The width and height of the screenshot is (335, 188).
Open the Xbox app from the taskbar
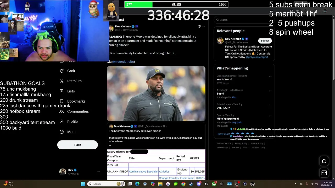point(214,184)
